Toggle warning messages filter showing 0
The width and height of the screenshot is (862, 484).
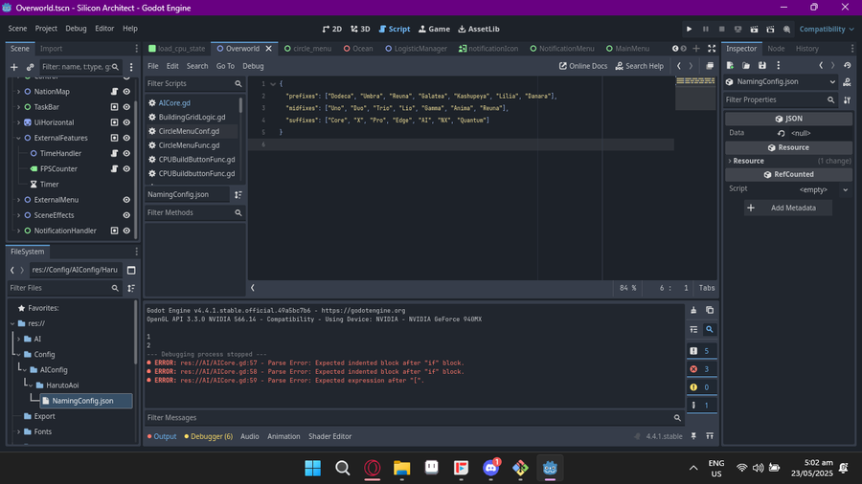coord(701,386)
